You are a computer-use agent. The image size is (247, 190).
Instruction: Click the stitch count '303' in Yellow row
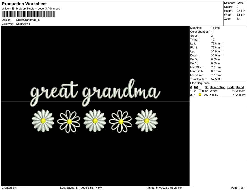[206, 95]
